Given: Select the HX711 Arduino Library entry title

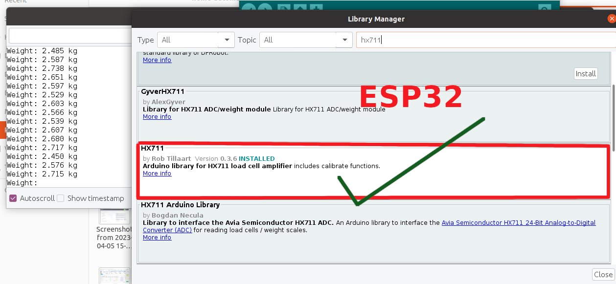Looking at the screenshot, I should click(x=180, y=204).
